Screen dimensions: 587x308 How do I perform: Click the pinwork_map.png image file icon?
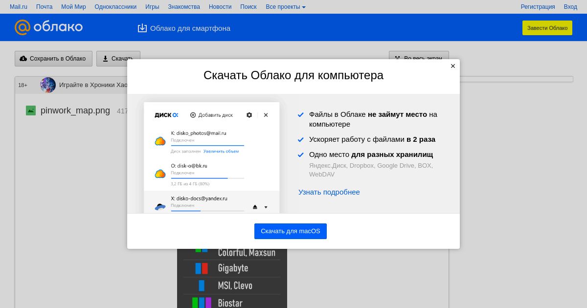click(31, 110)
